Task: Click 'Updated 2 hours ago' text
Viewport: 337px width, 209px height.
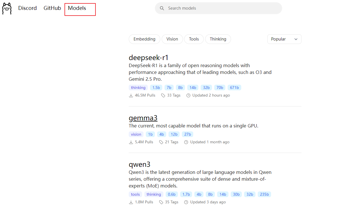Action: (x=211, y=95)
